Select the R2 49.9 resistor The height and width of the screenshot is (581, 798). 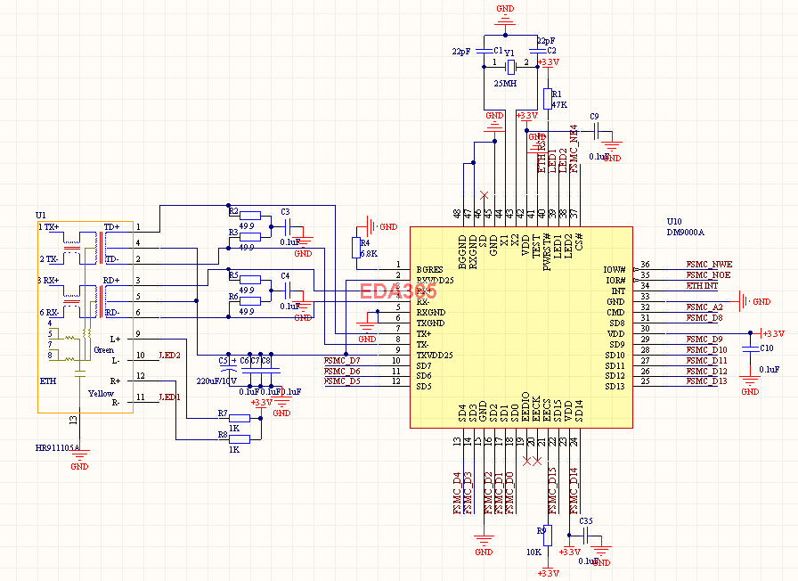pos(250,216)
